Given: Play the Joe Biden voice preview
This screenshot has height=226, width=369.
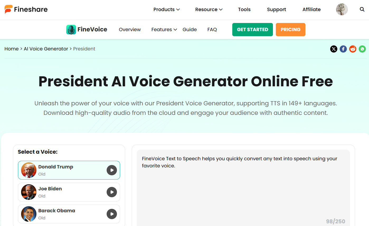Looking at the screenshot, I should coord(112,192).
